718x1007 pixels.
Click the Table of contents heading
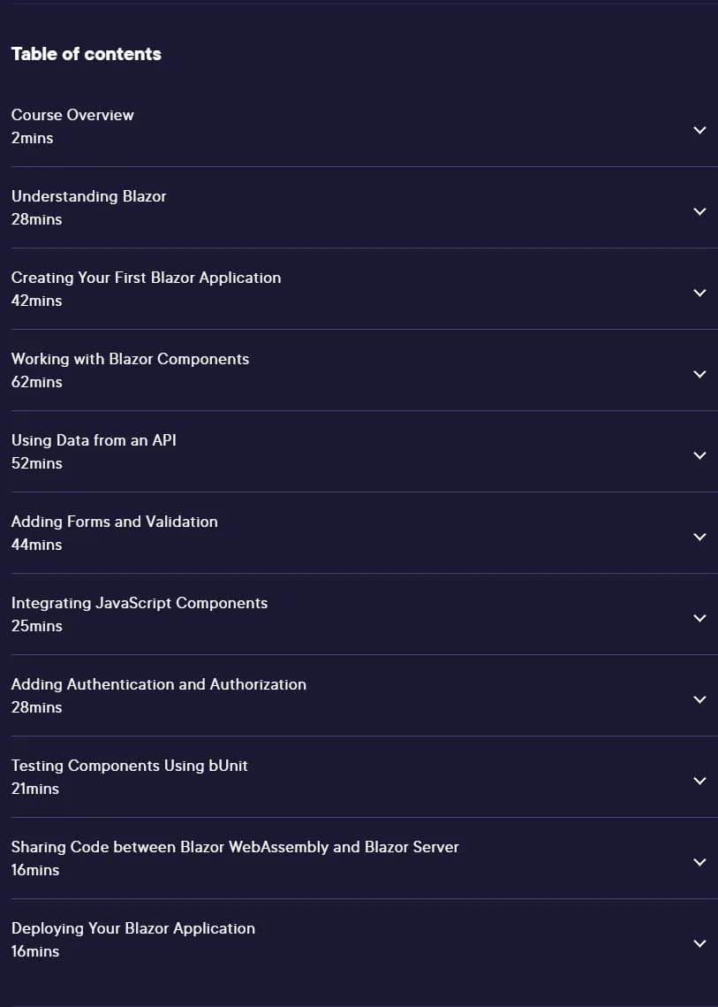86,54
